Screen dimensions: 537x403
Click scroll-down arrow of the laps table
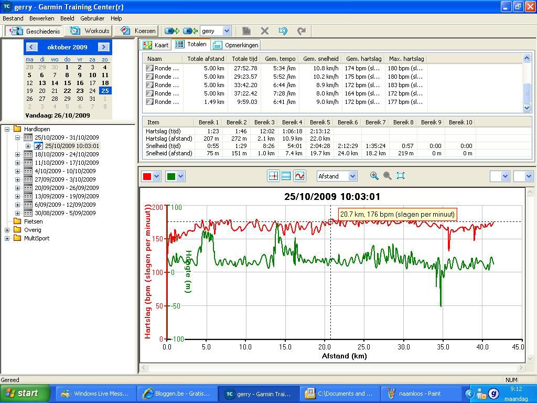(527, 108)
